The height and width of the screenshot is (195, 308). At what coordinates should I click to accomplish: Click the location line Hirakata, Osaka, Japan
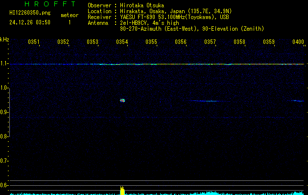coord(176,11)
